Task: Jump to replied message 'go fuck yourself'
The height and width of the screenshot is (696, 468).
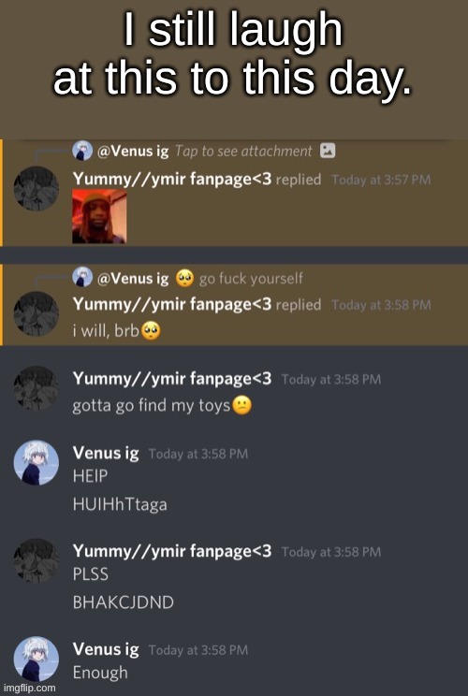Action: [x=251, y=279]
